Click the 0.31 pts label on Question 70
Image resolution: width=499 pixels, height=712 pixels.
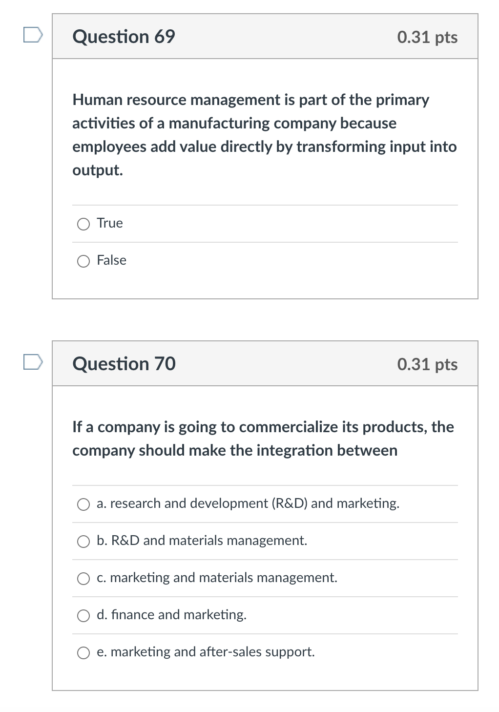click(427, 364)
